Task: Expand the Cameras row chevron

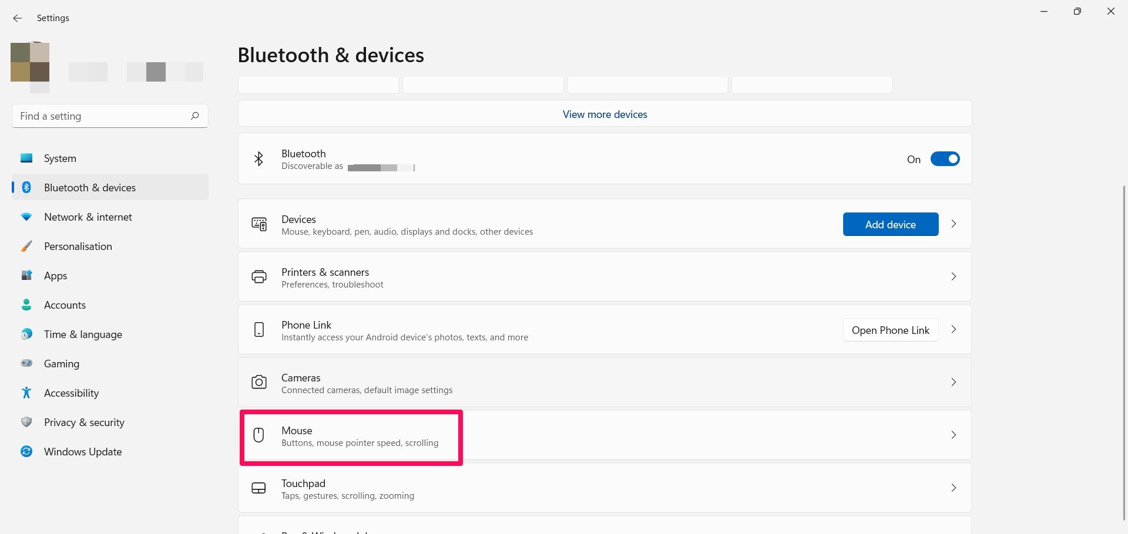Action: pyautogui.click(x=954, y=382)
